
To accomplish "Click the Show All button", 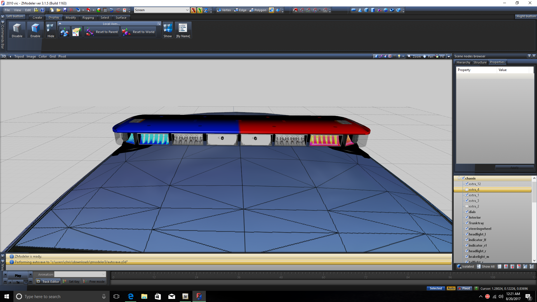I will pyautogui.click(x=486, y=266).
